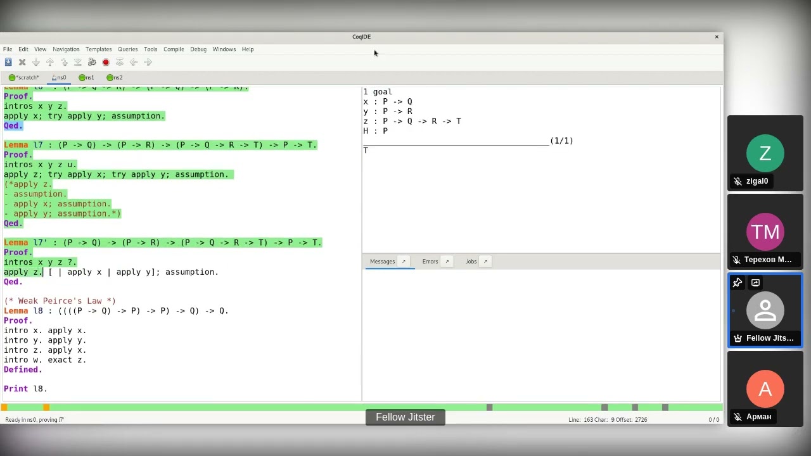Click the muted mic icon next to Арман

click(x=738, y=417)
